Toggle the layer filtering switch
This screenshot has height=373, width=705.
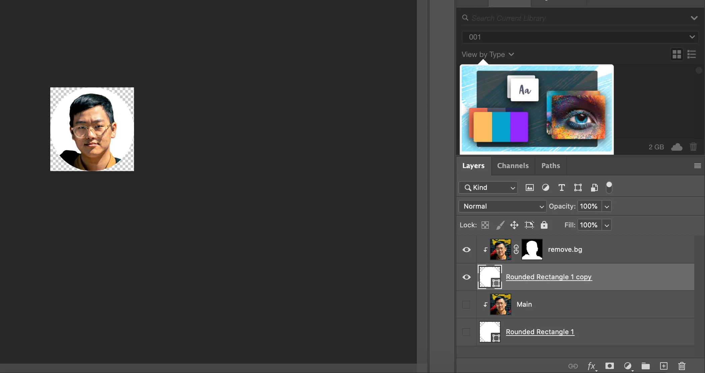609,188
